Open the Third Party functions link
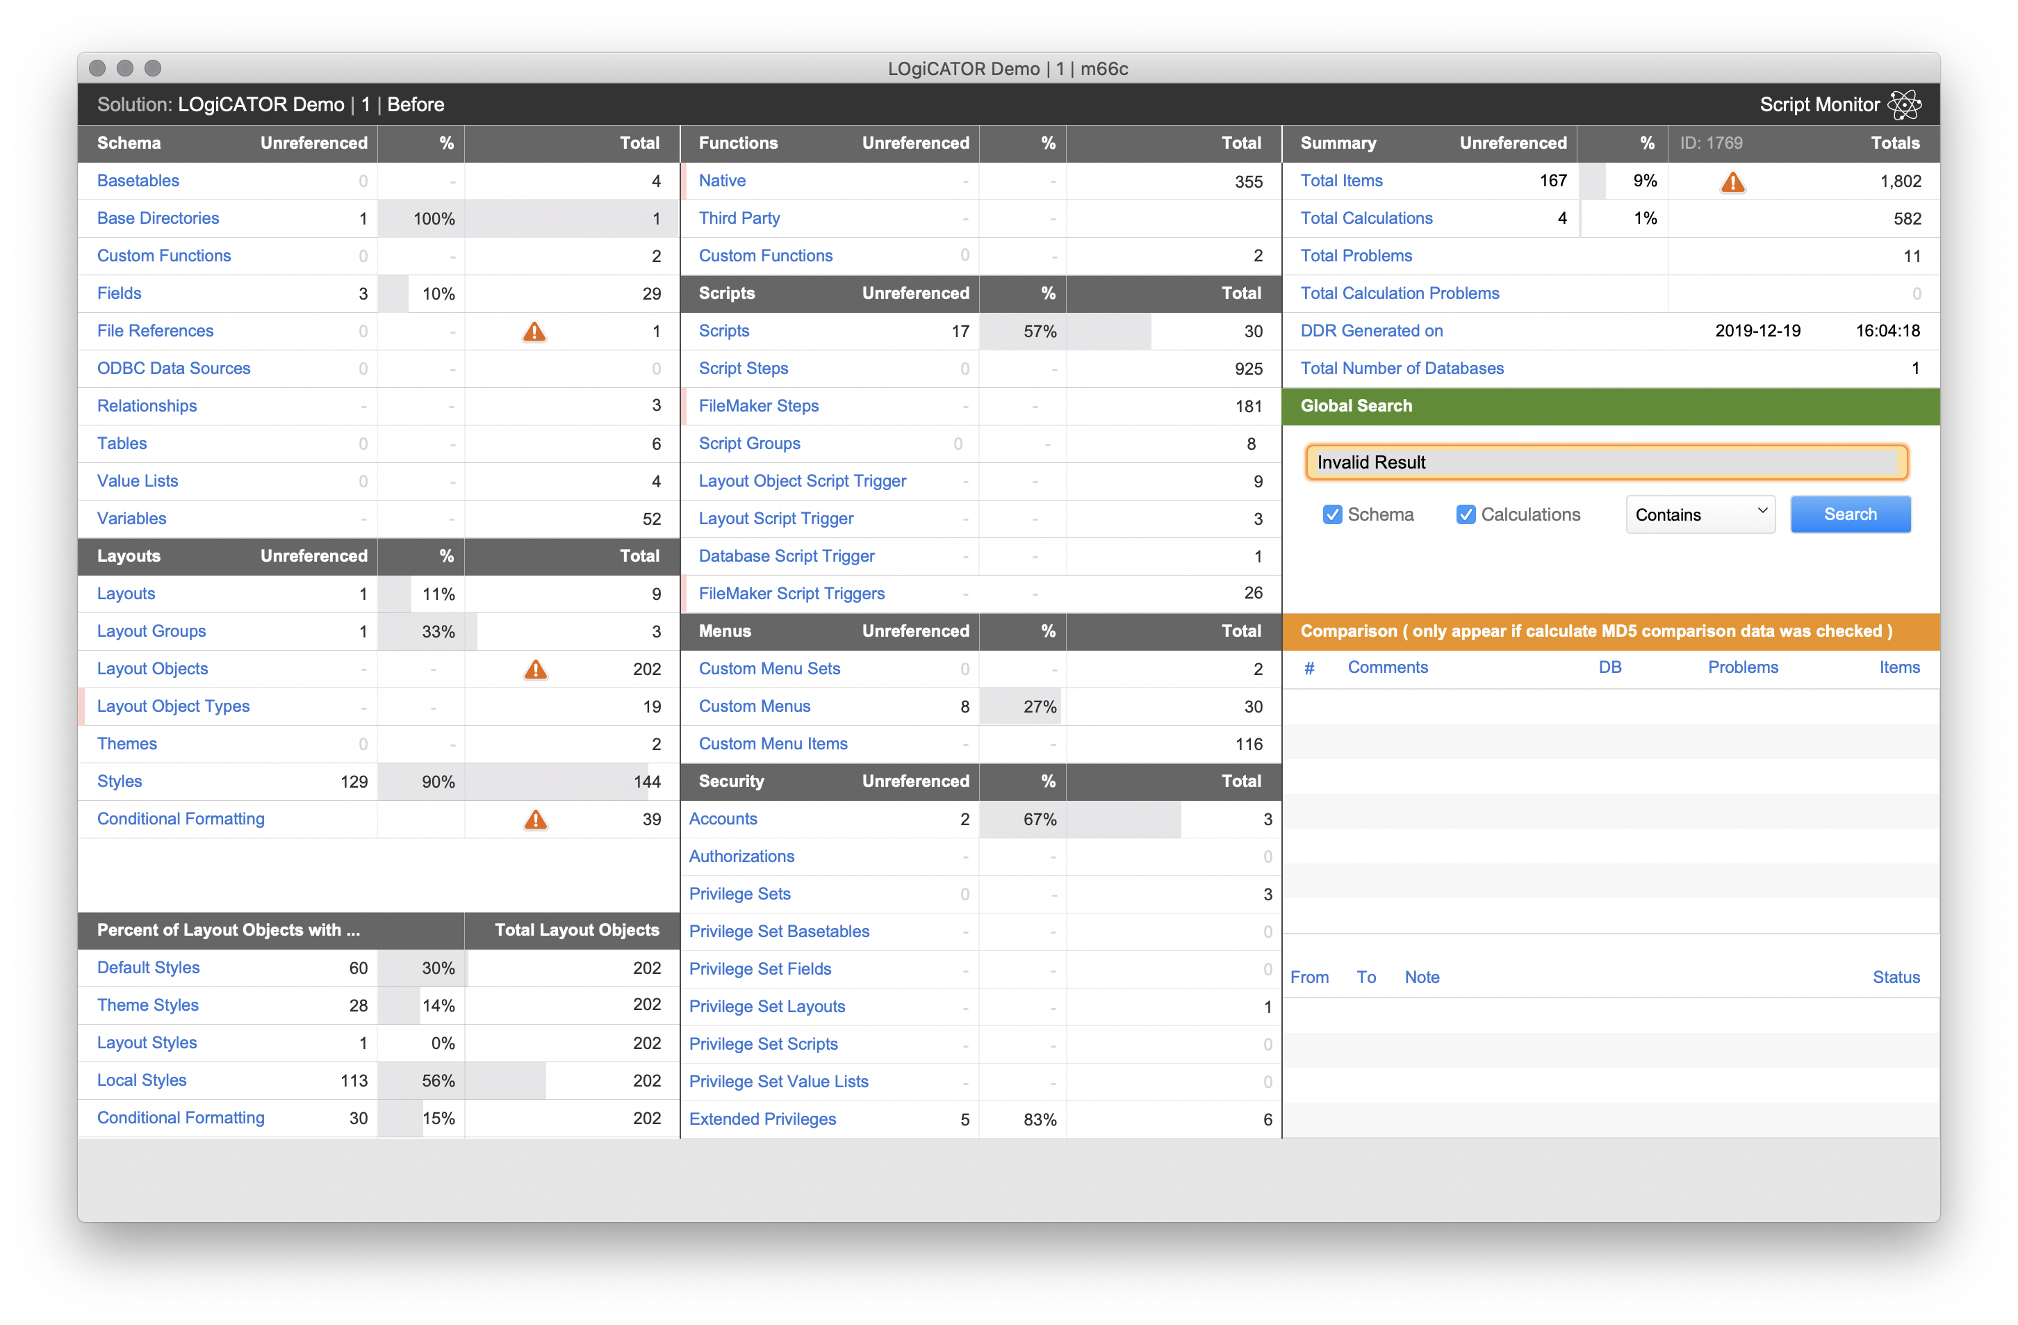The image size is (2018, 1325). [x=739, y=218]
